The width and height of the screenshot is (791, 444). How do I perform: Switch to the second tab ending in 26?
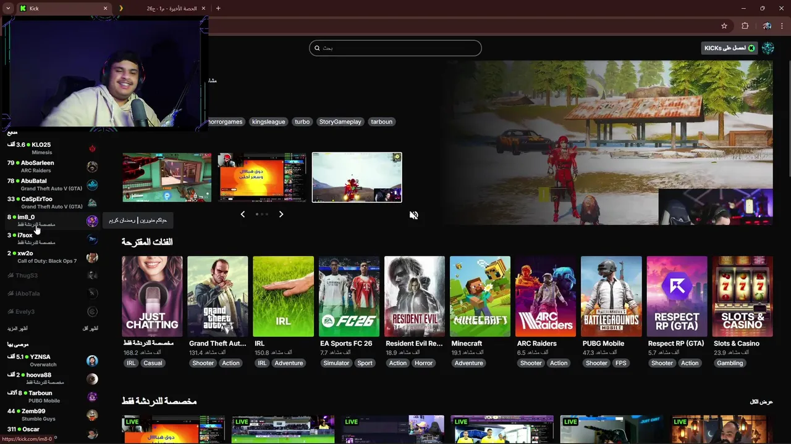(163, 8)
